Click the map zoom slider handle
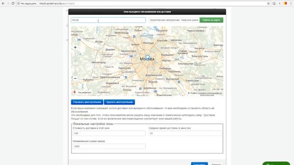 pos(75,64)
